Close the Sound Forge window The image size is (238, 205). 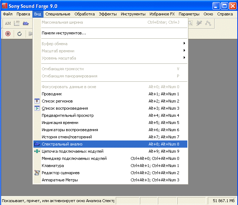(x=233, y=6)
